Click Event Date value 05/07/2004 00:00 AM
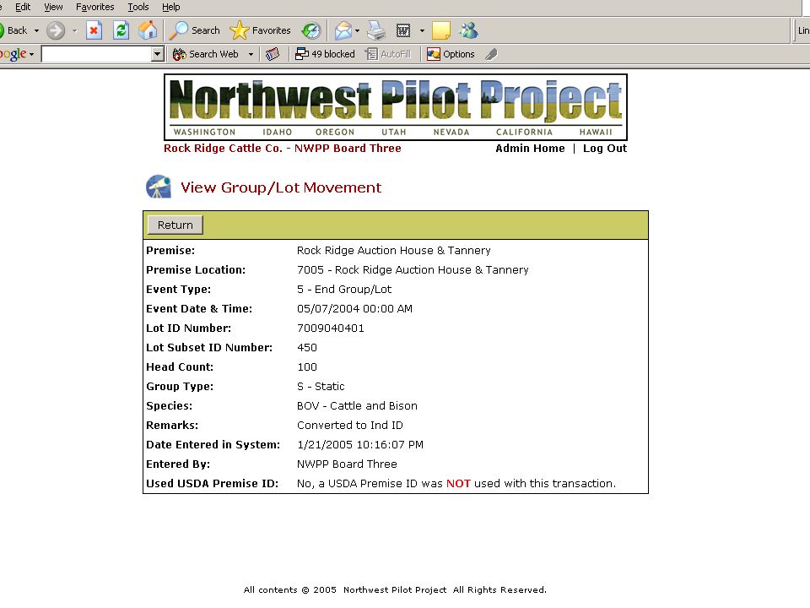The height and width of the screenshot is (608, 810). pyautogui.click(x=354, y=309)
